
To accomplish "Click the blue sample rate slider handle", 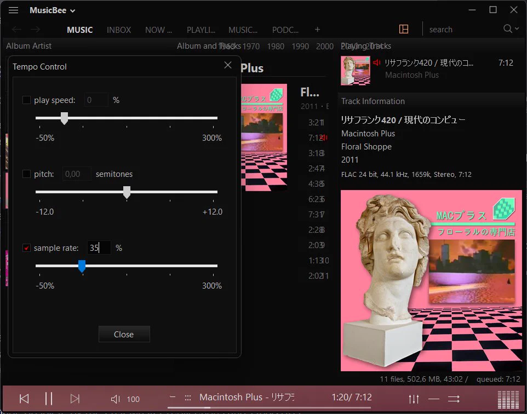I will (82, 266).
